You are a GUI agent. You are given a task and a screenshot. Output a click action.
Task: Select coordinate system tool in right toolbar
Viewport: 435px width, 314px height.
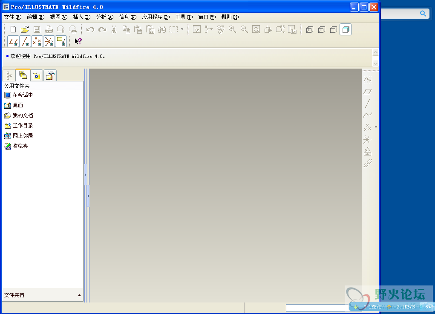pos(367,139)
